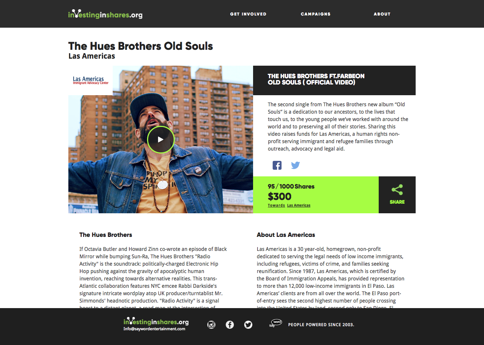Screen dimensions: 484x345
Task: Click the green share network icon
Action: [397, 190]
